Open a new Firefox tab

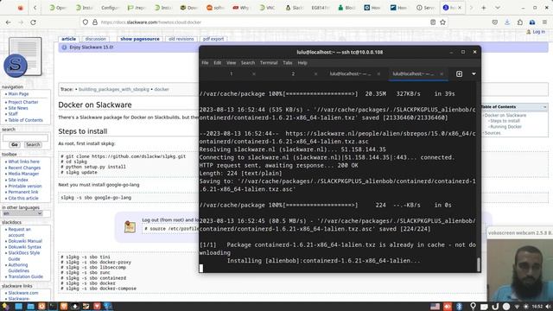pyautogui.click(x=484, y=8)
